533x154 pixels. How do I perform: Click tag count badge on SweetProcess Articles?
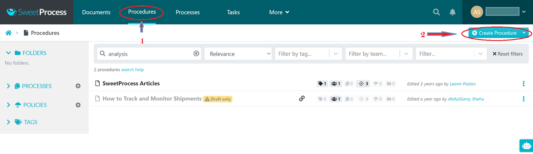coord(322,83)
